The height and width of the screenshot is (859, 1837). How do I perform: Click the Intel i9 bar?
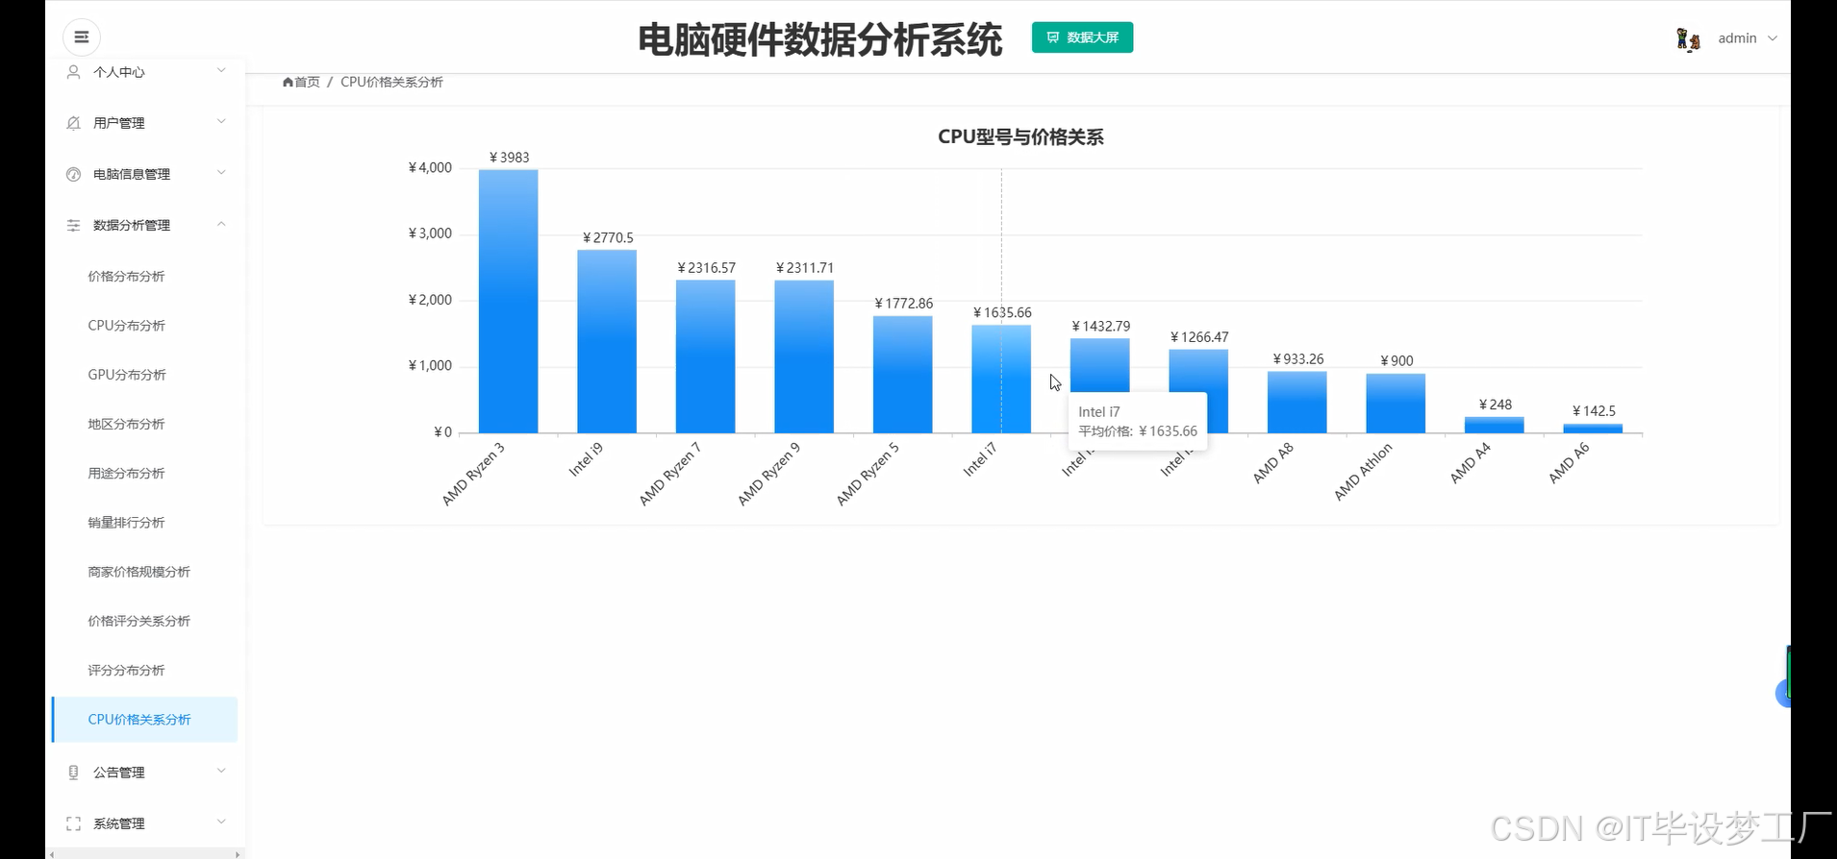607,341
